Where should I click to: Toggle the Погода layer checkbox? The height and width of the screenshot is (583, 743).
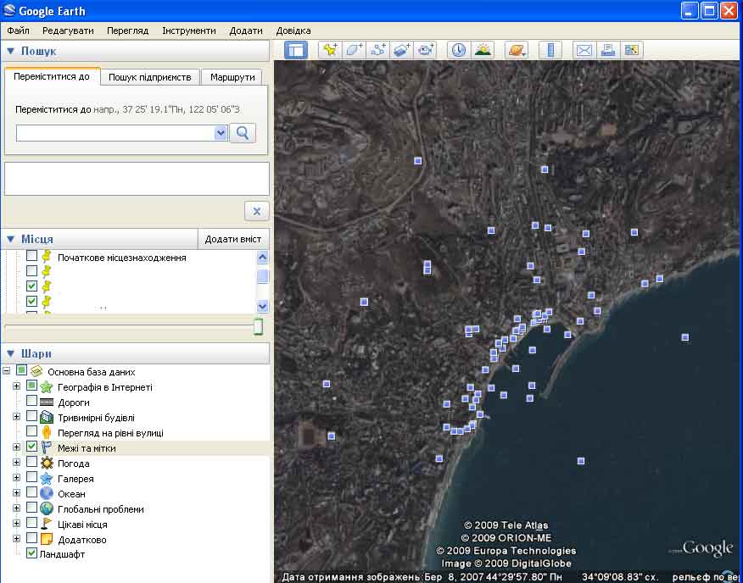(32, 464)
